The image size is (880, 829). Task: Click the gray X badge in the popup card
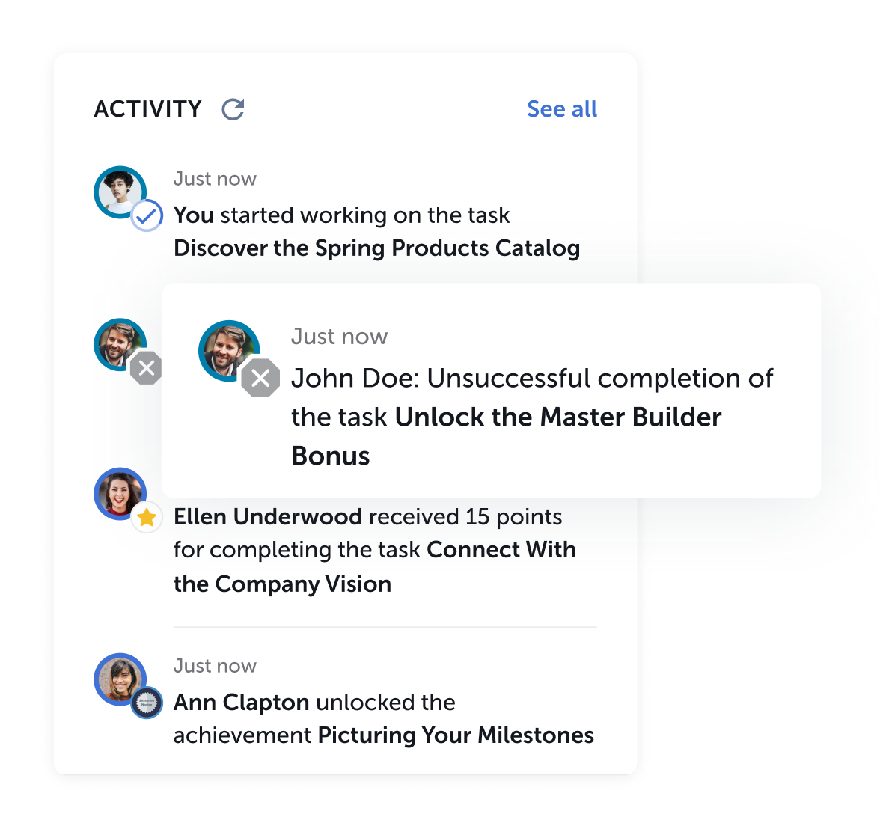[260, 378]
